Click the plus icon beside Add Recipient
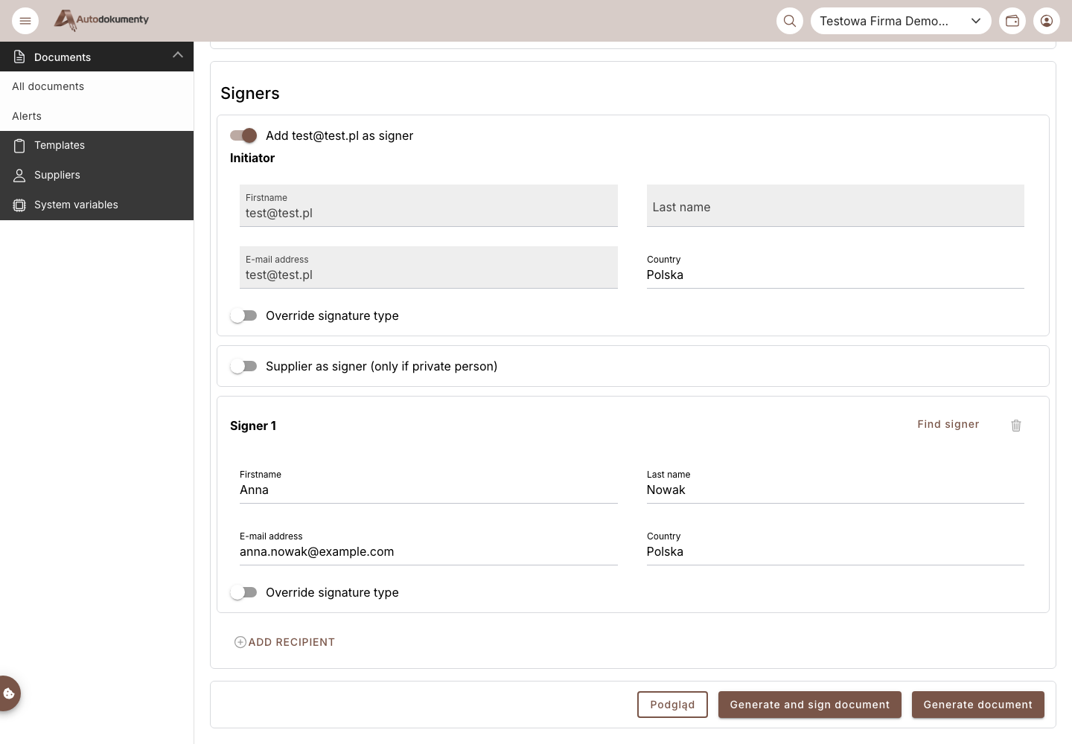 point(240,642)
